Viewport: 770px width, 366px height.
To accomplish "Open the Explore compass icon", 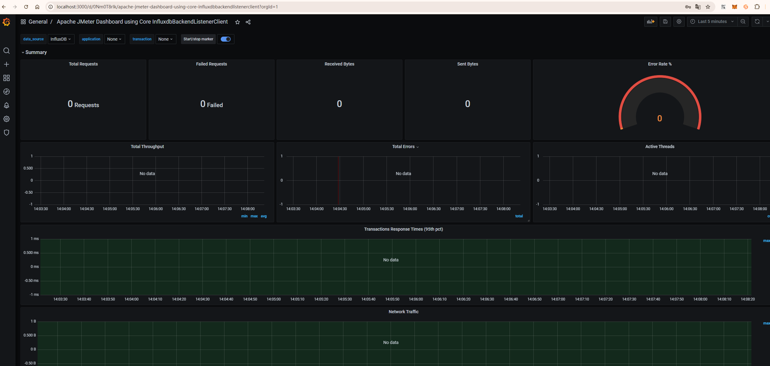I will tap(7, 92).
